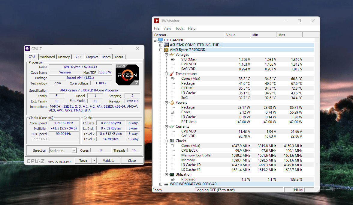Minimize the CPU-Z window

[x=110, y=49]
